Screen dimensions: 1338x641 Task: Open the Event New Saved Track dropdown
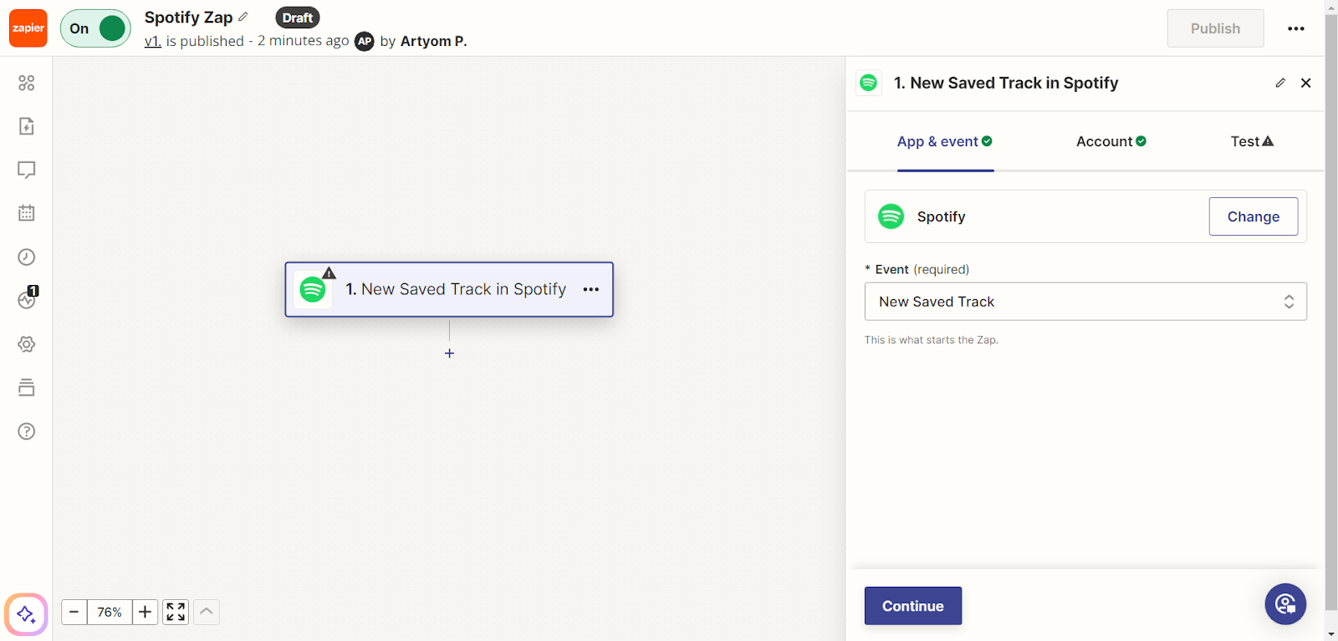[1085, 302]
